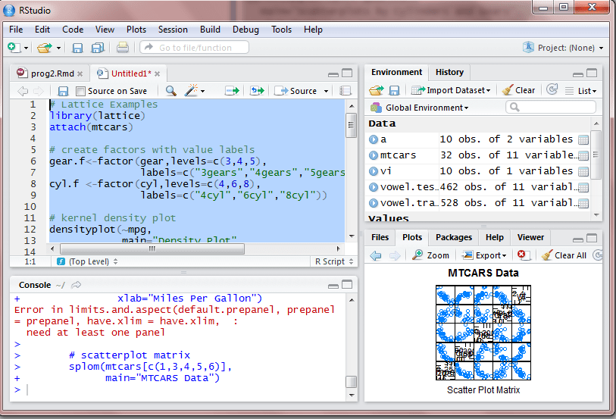Save current document using main toolbar disk icon

77,48
